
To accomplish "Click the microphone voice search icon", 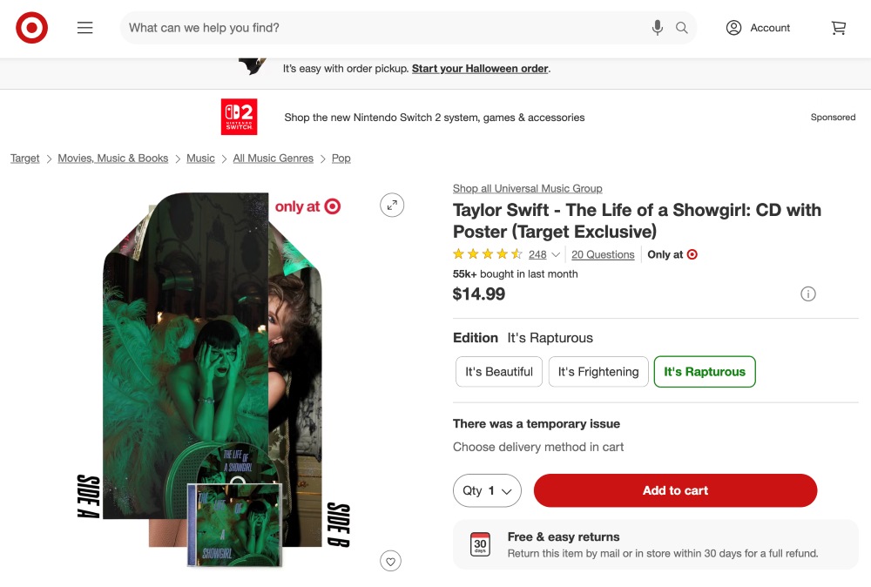I will click(658, 28).
